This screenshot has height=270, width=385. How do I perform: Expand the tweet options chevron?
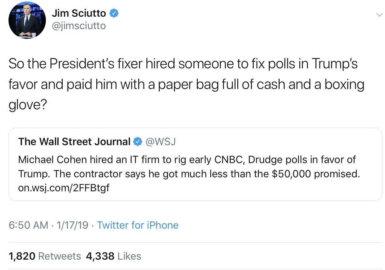(379, 15)
